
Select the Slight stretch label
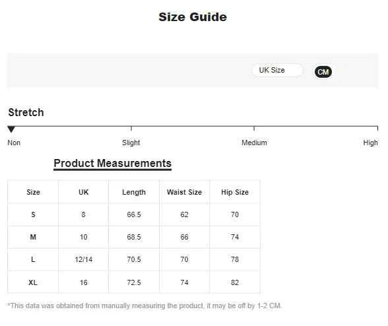131,143
